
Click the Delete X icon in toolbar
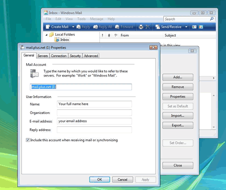point(148,27)
